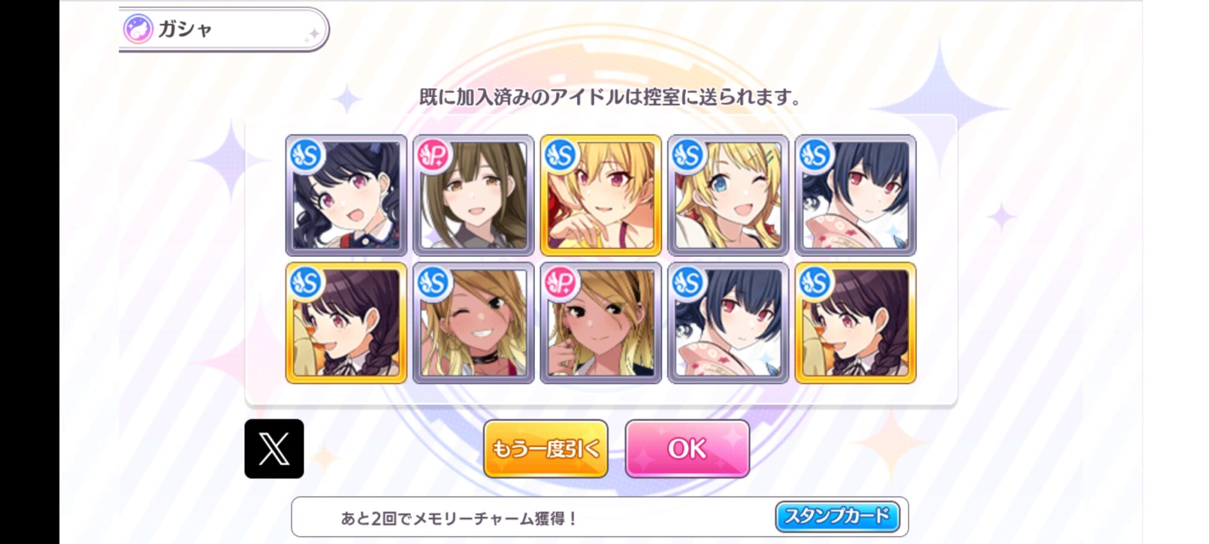
Task: Open the top-row dark-haired girl with fan
Action: click(x=855, y=195)
